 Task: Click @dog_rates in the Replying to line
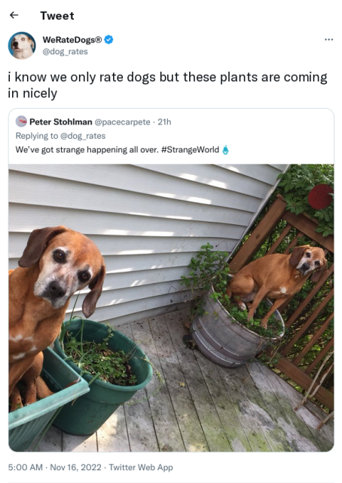(x=83, y=136)
